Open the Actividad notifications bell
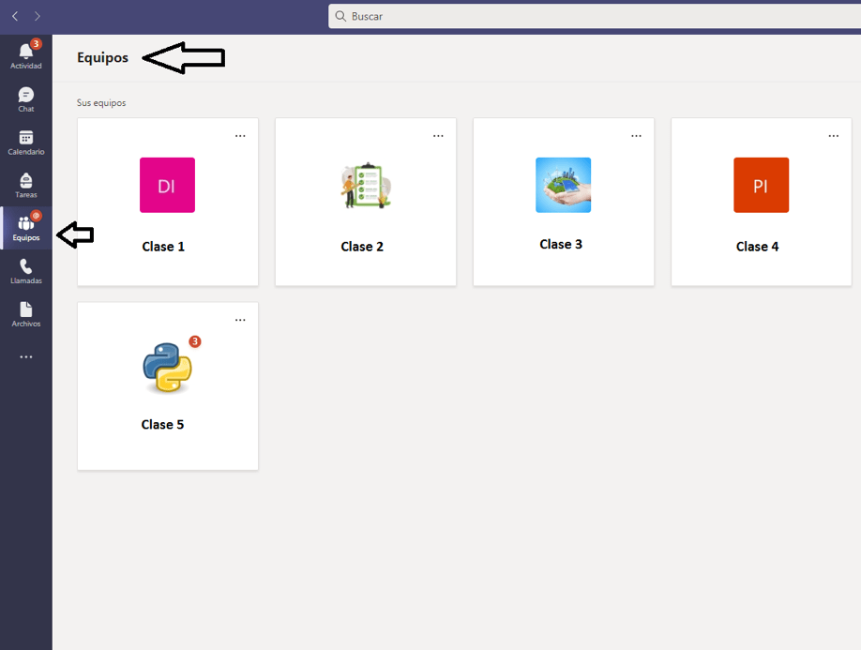Image resolution: width=861 pixels, height=650 pixels. coord(26,56)
